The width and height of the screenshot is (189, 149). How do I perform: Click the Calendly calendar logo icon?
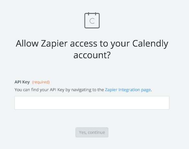pos(92,20)
